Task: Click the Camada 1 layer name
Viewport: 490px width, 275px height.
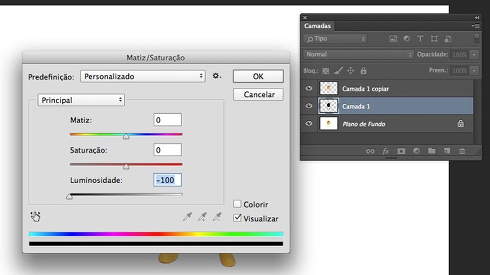Action: pos(356,106)
